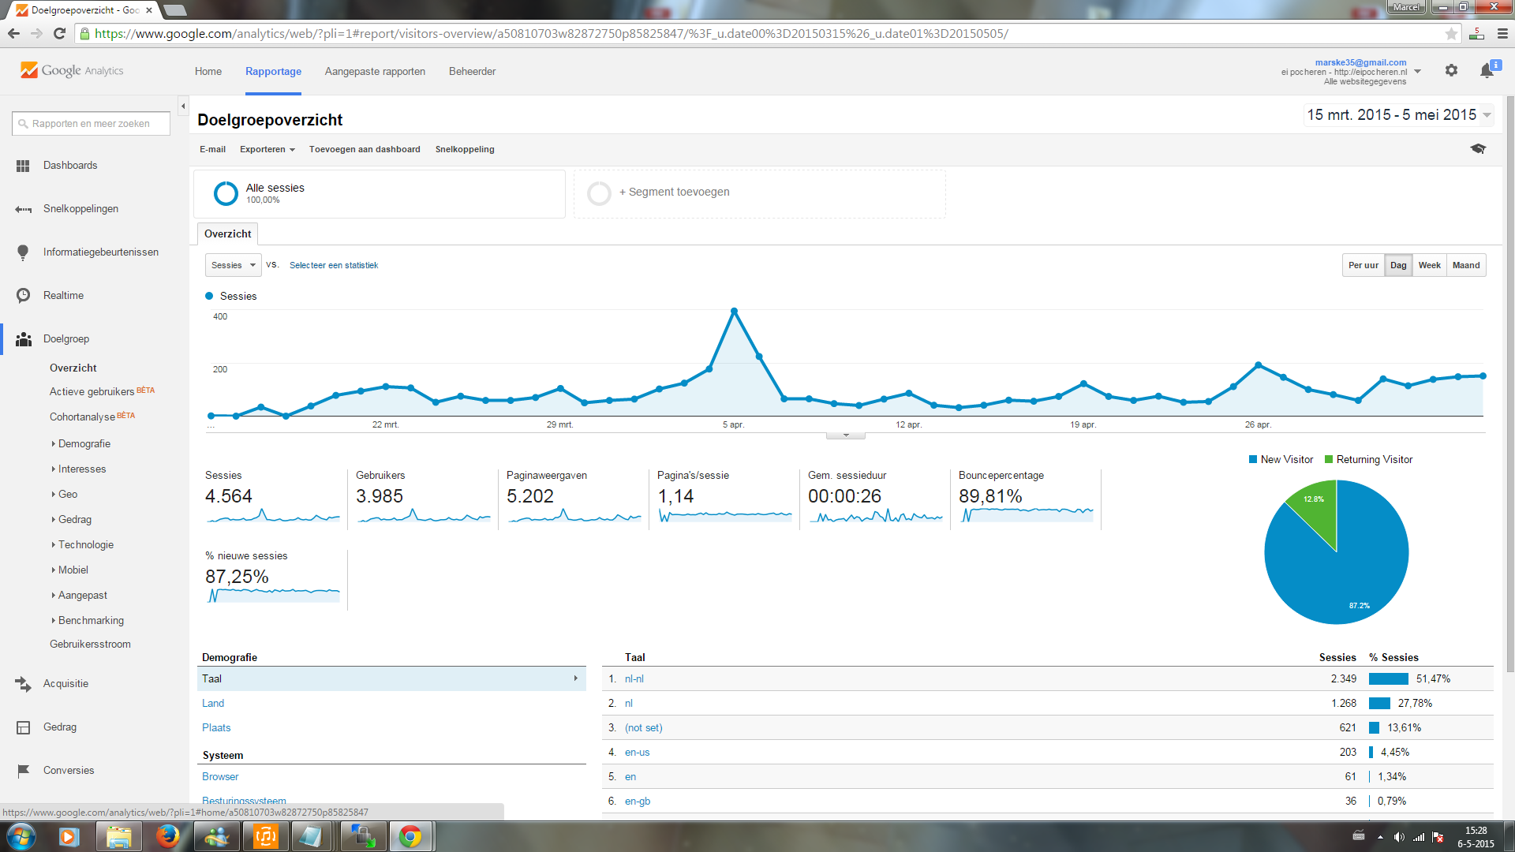This screenshot has height=852, width=1515.
Task: Click the Chrome extension icon beside star
Action: 1477,33
